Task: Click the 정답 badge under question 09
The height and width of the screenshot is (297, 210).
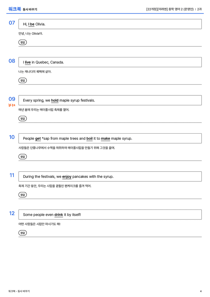Action: (x=22, y=118)
